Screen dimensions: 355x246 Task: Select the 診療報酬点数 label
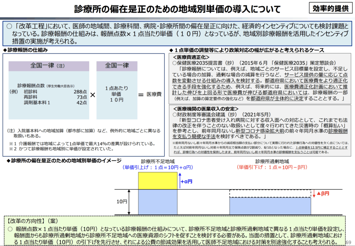pyautogui.click(x=31, y=86)
